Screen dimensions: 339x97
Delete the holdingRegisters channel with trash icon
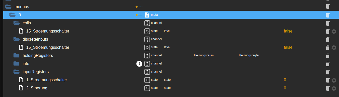(x=328, y=56)
